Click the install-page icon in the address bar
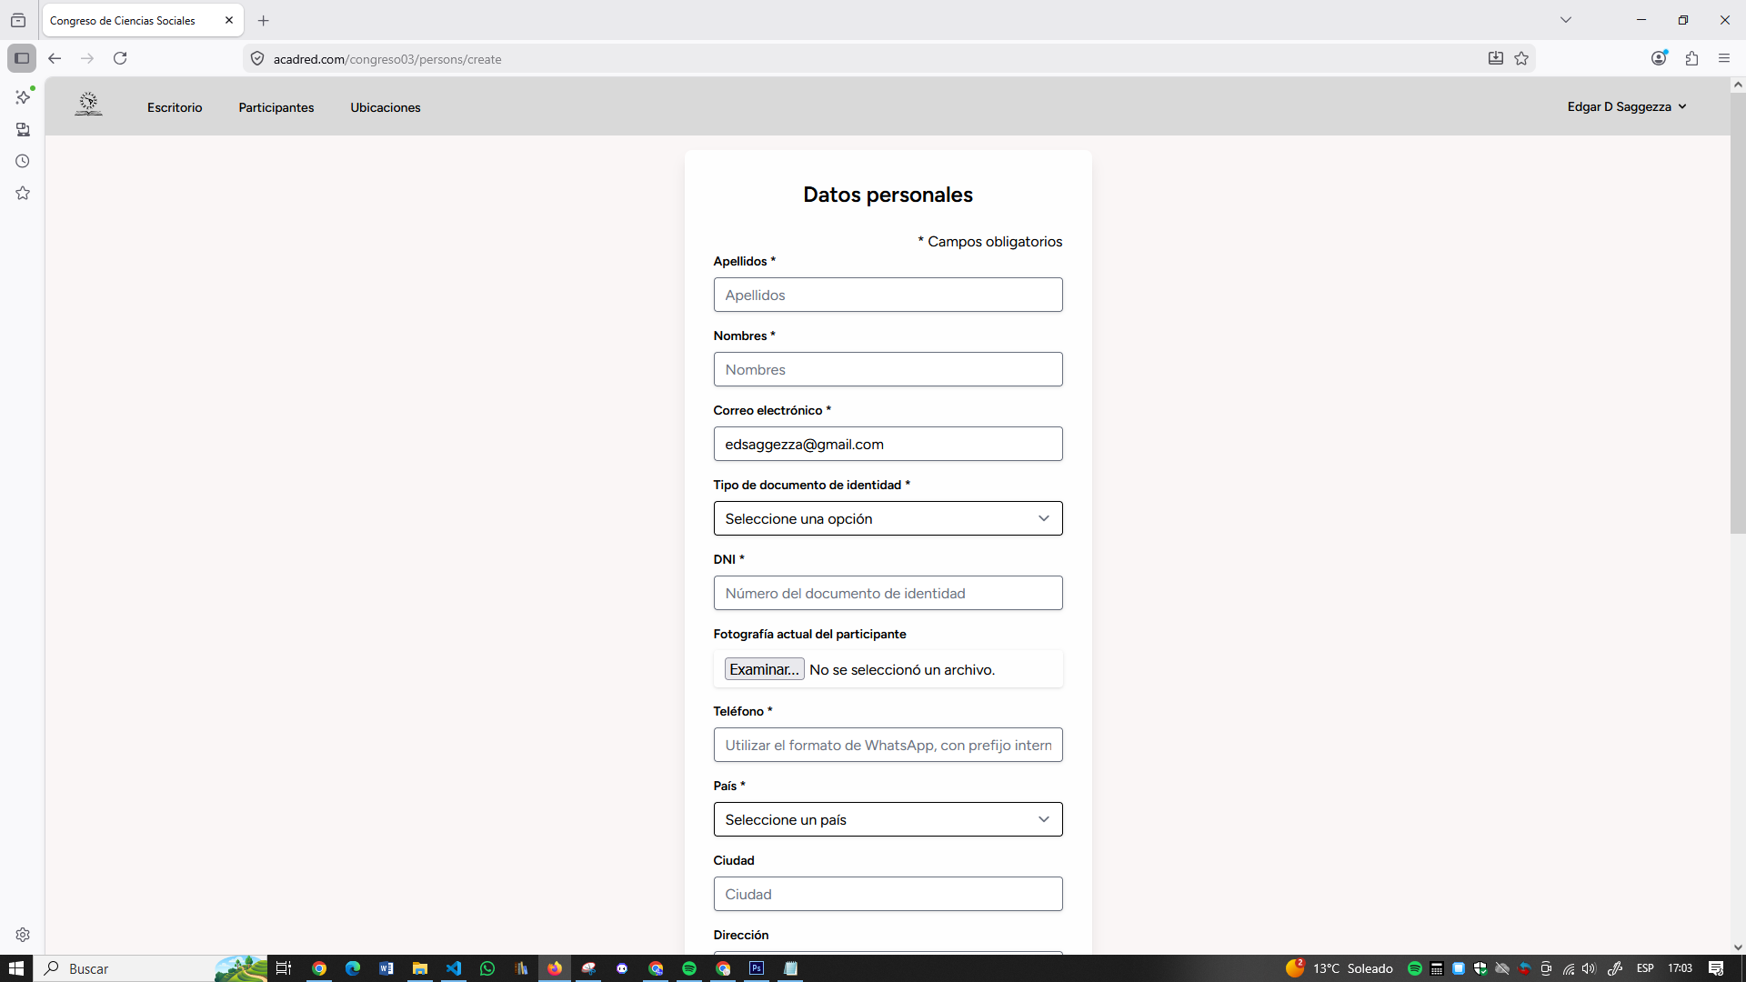The width and height of the screenshot is (1746, 982). click(1496, 58)
